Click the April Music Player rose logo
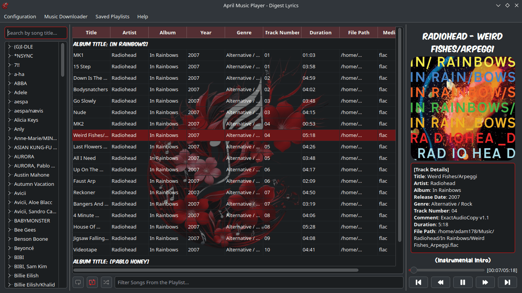Screen dimensions: 522x293 coord(5,5)
